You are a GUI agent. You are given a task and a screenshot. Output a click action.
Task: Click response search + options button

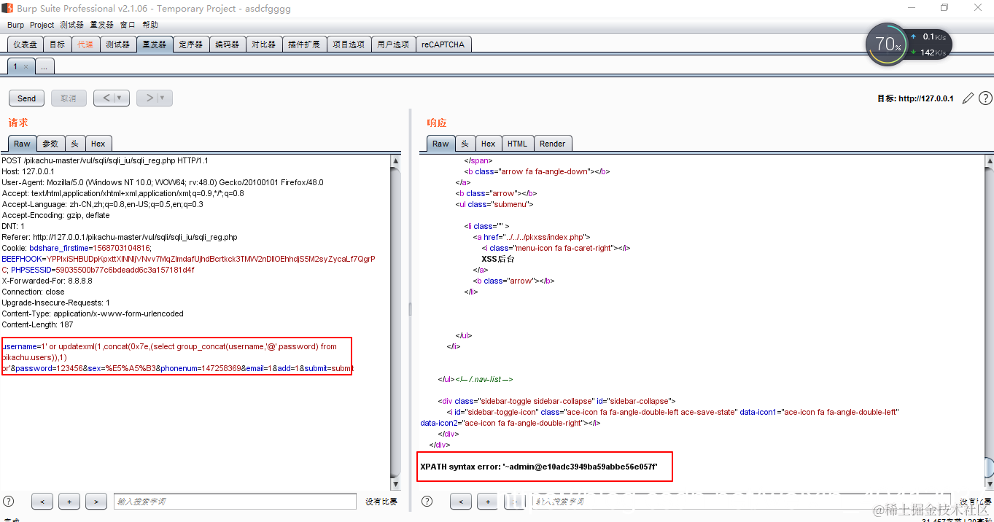point(488,502)
